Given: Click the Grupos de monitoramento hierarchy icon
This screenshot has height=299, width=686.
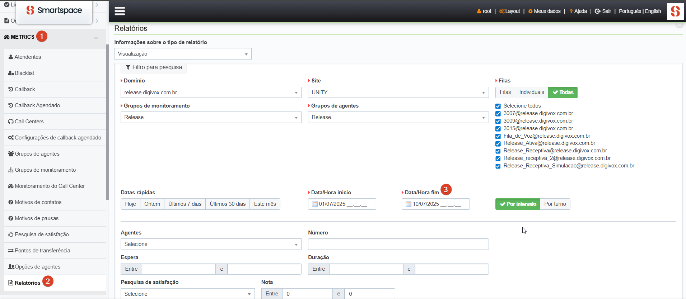Looking at the screenshot, I should coord(11,170).
